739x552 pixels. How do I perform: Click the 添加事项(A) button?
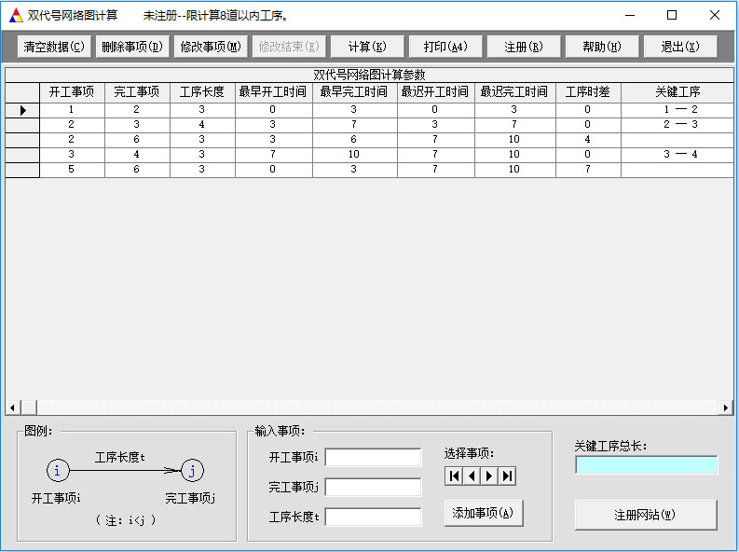point(484,514)
